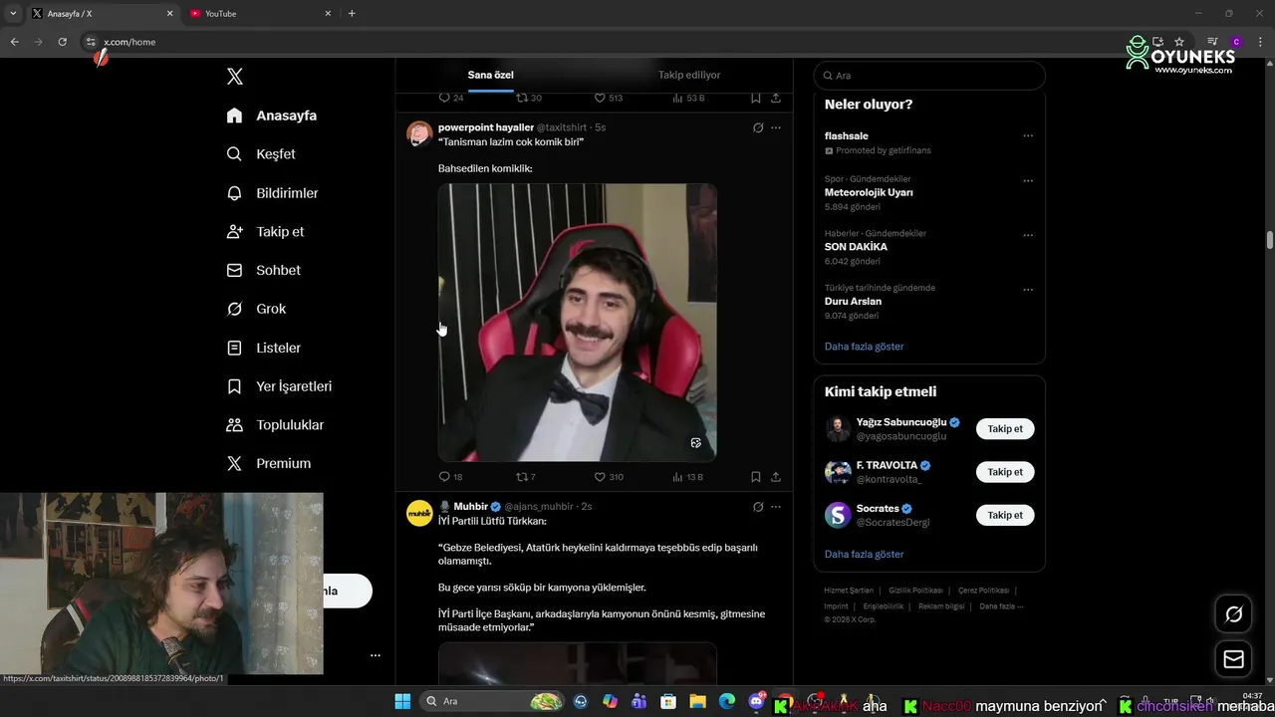Viewport: 1275px width, 717px height.
Task: Open more options for Duru Arslan trend
Action: pyautogui.click(x=1028, y=290)
